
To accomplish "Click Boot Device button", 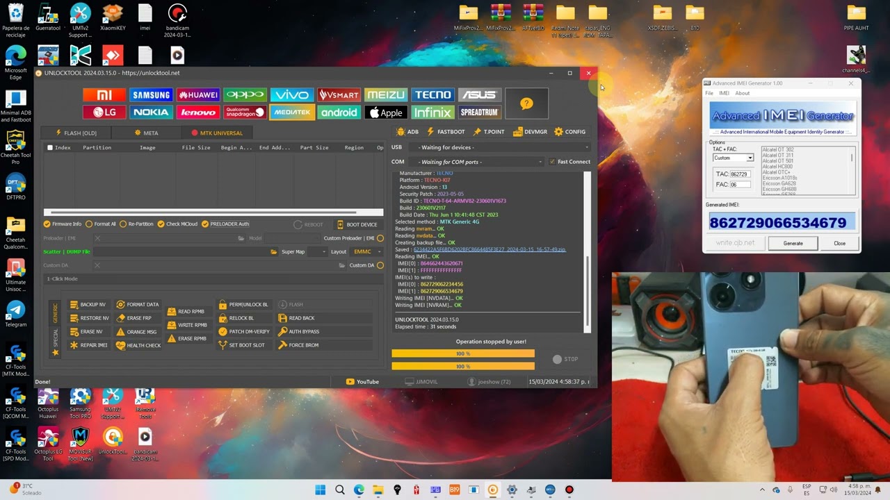I will (x=357, y=224).
